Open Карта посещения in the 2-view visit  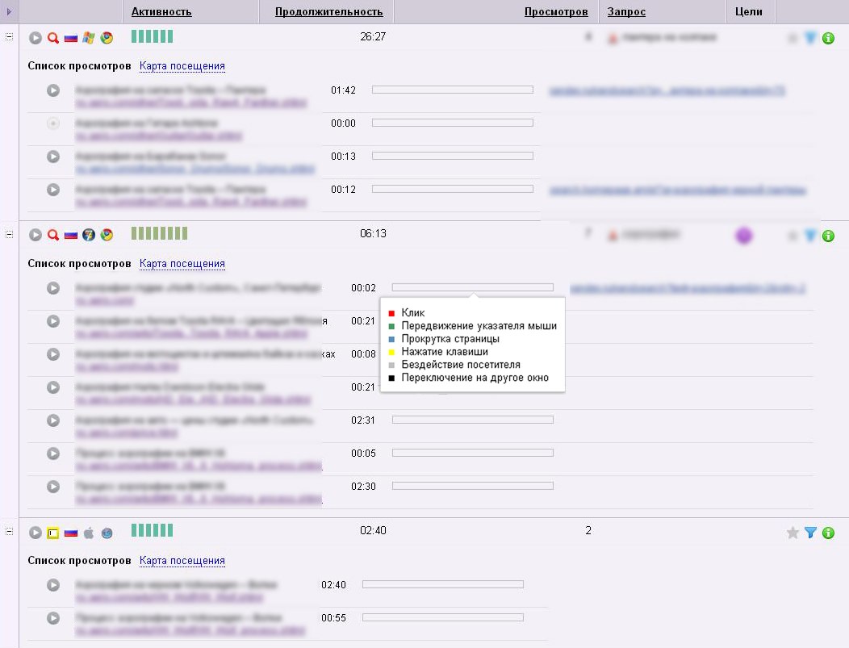coord(182,560)
